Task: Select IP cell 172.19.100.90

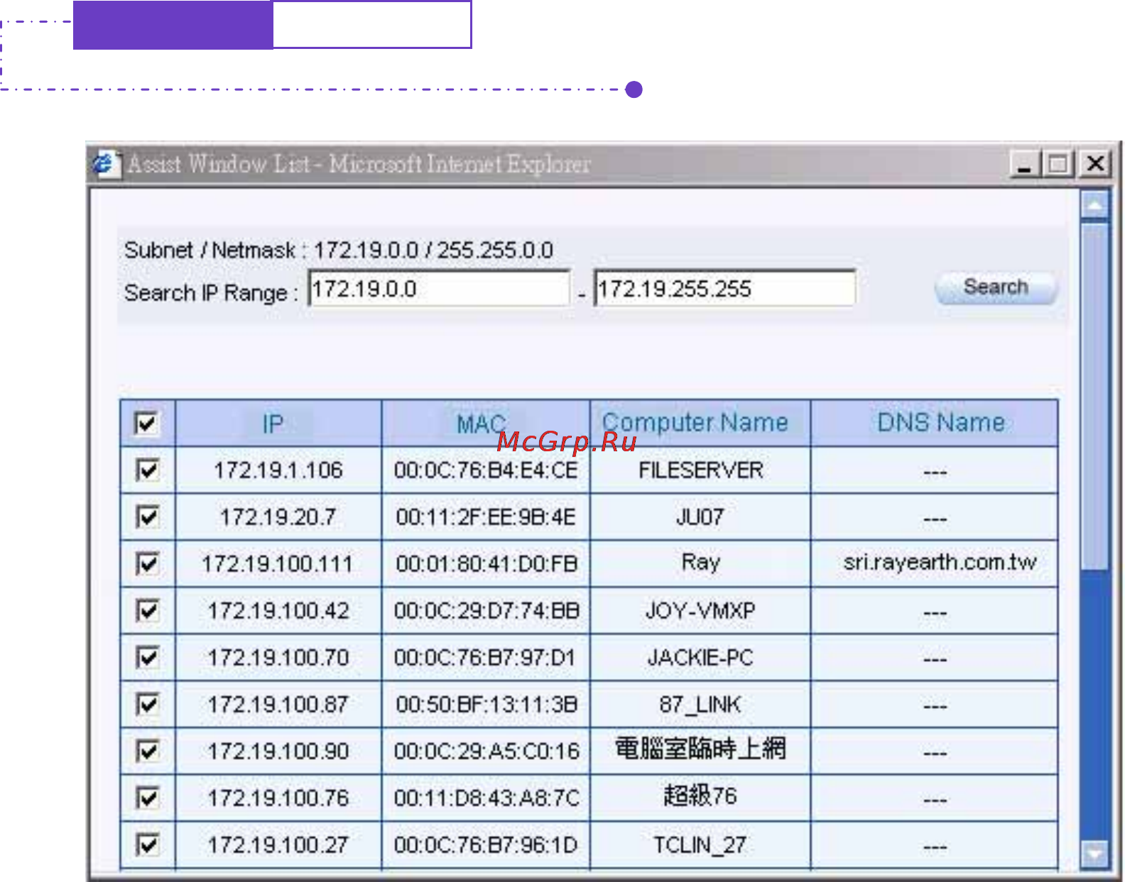Action: (278, 751)
